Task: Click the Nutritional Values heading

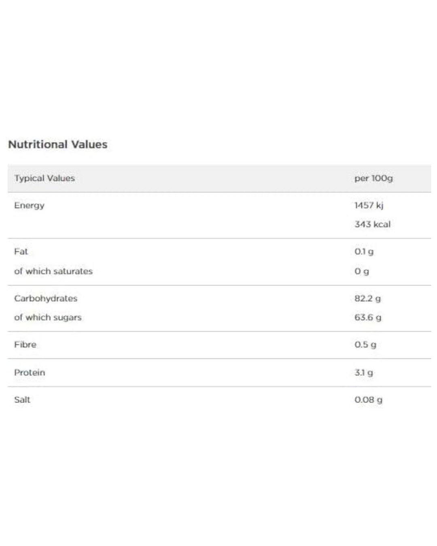Action: click(x=58, y=144)
